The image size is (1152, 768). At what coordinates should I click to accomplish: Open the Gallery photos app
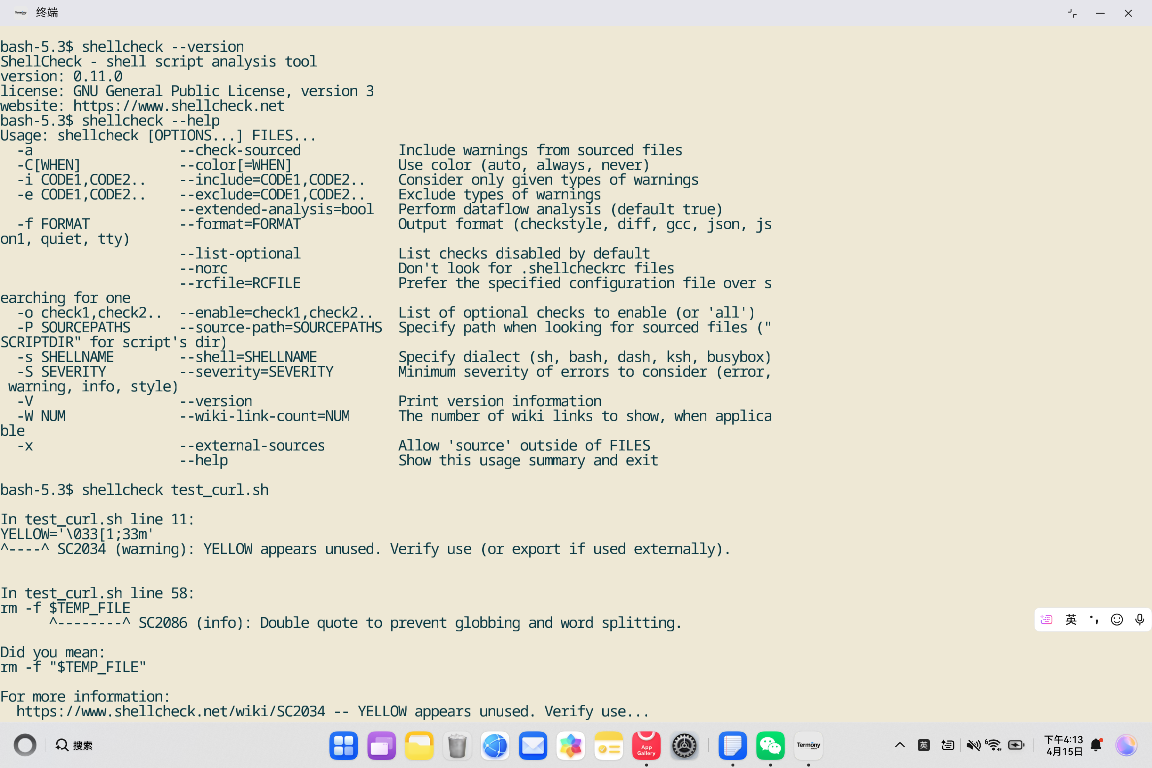click(570, 745)
